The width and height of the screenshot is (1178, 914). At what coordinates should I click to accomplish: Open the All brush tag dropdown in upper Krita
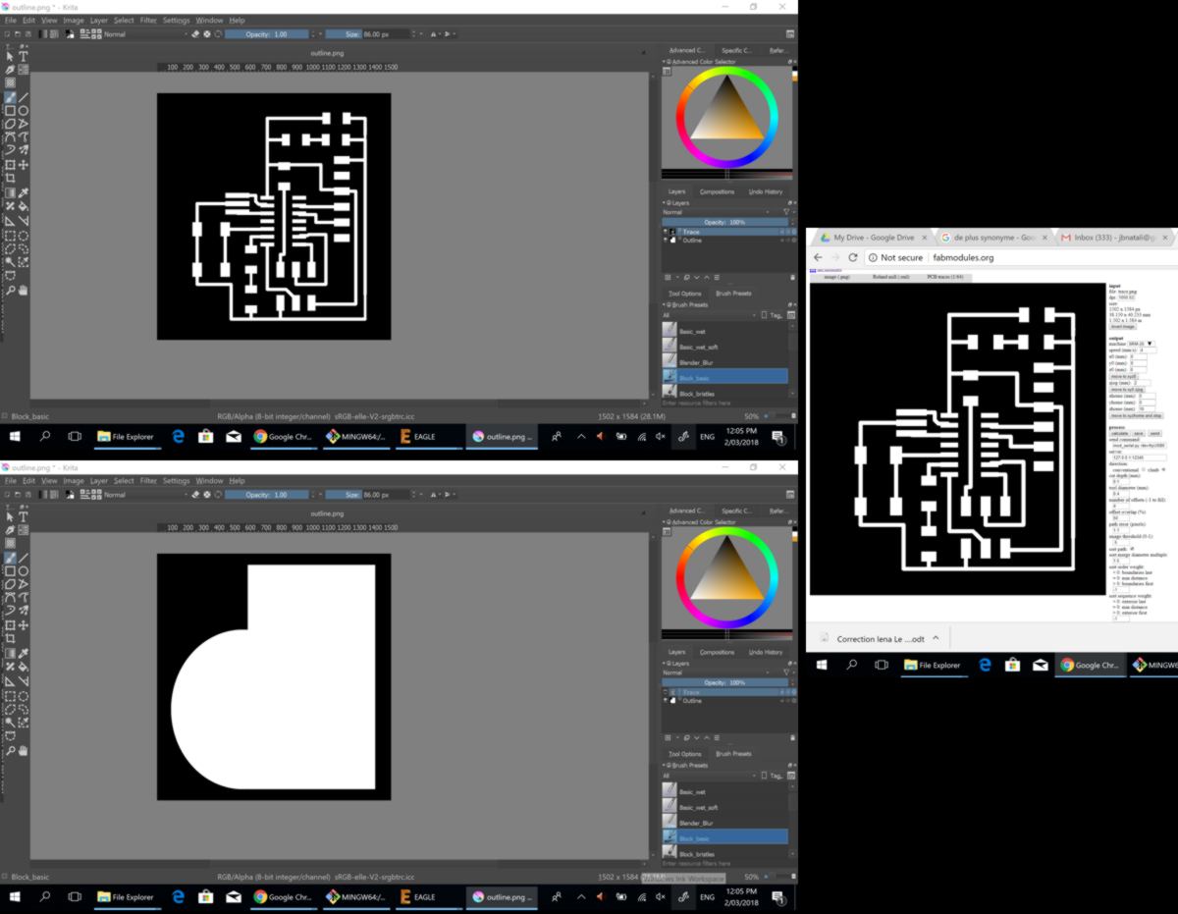click(710, 315)
